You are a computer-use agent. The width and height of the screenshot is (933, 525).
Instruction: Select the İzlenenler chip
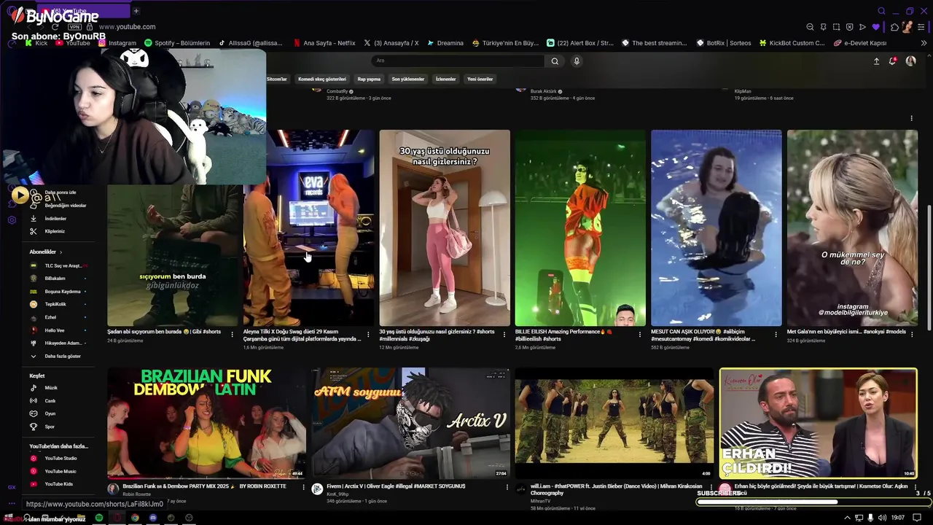click(x=445, y=79)
